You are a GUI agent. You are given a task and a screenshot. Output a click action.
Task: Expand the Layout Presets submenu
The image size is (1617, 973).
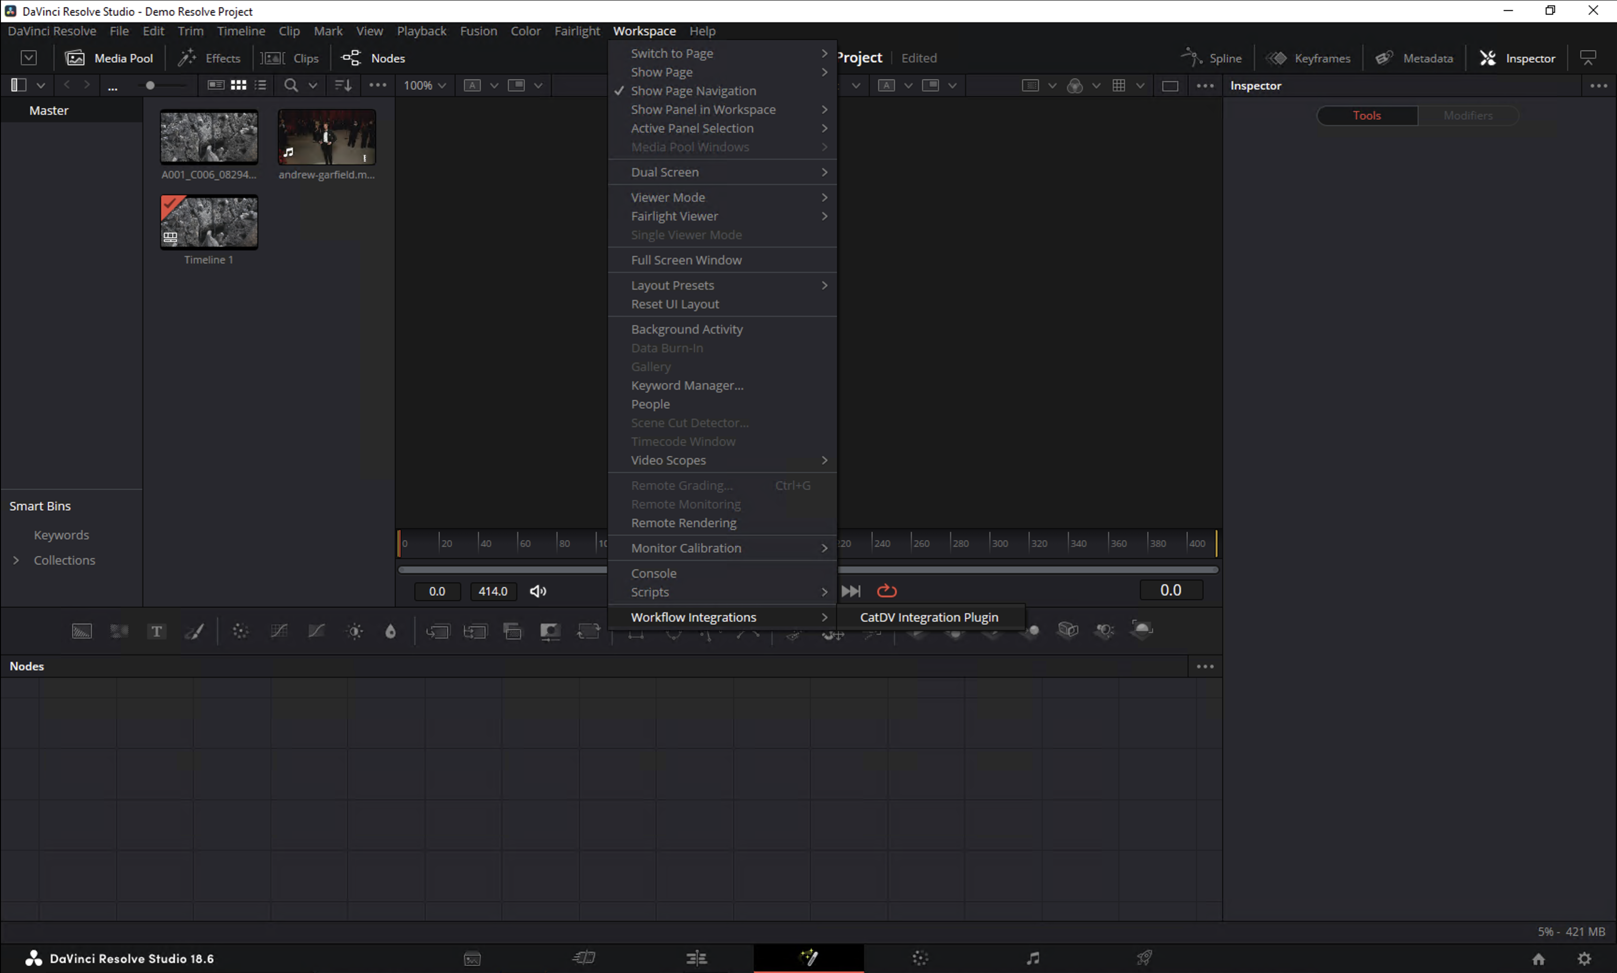(722, 285)
